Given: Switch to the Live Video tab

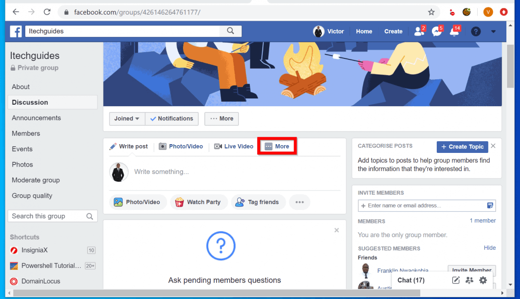Looking at the screenshot, I should point(234,146).
